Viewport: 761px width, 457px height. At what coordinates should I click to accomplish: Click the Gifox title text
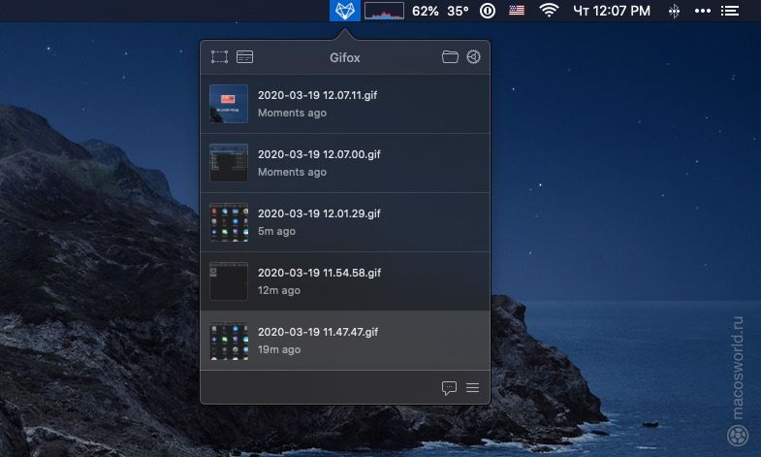pyautogui.click(x=344, y=58)
